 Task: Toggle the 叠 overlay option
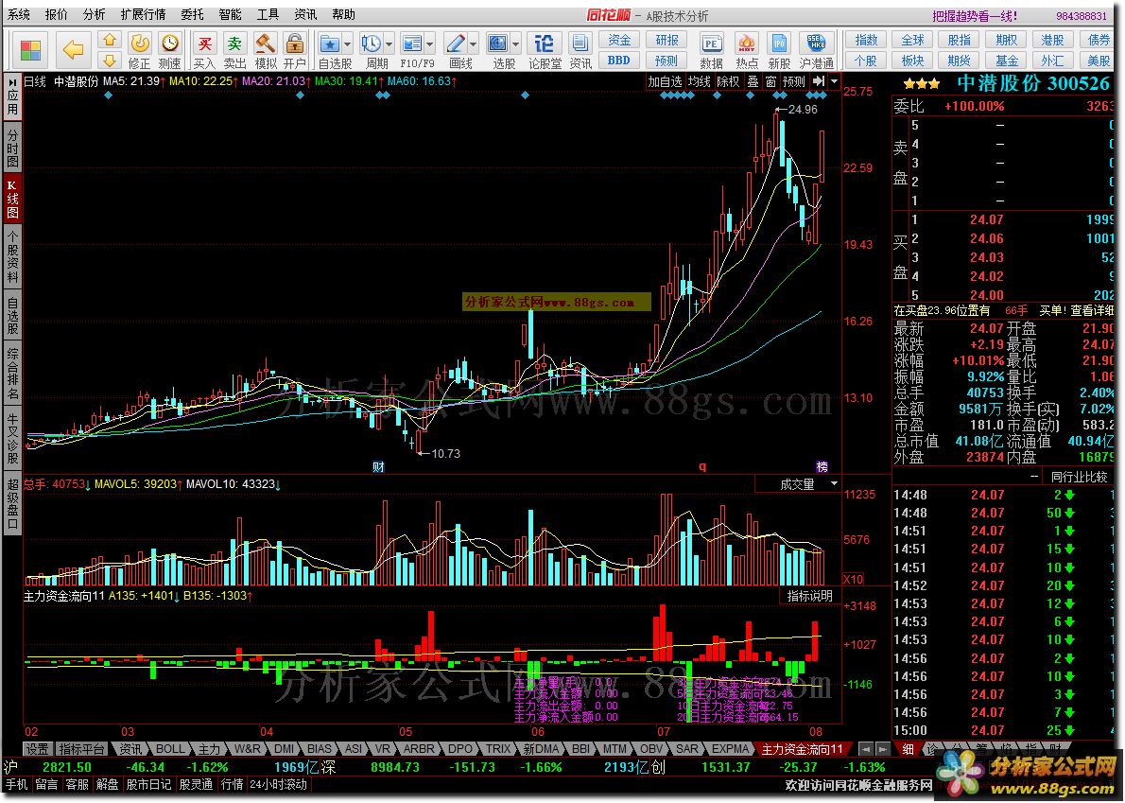(753, 81)
